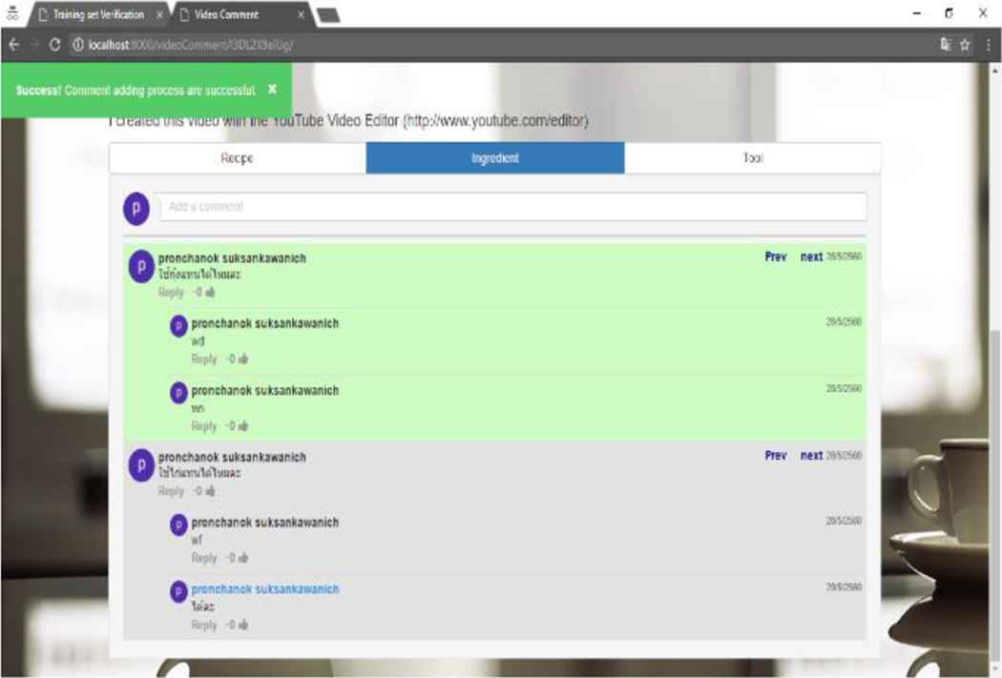Dismiss the green success alert with X

(x=272, y=90)
